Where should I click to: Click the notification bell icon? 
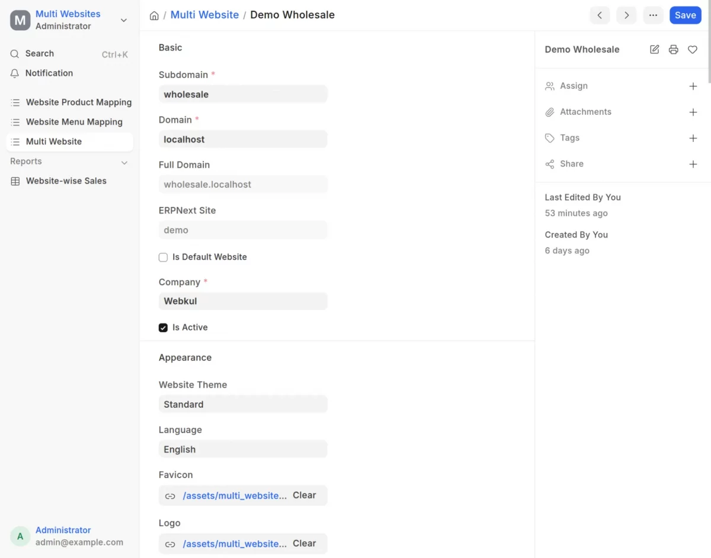15,73
